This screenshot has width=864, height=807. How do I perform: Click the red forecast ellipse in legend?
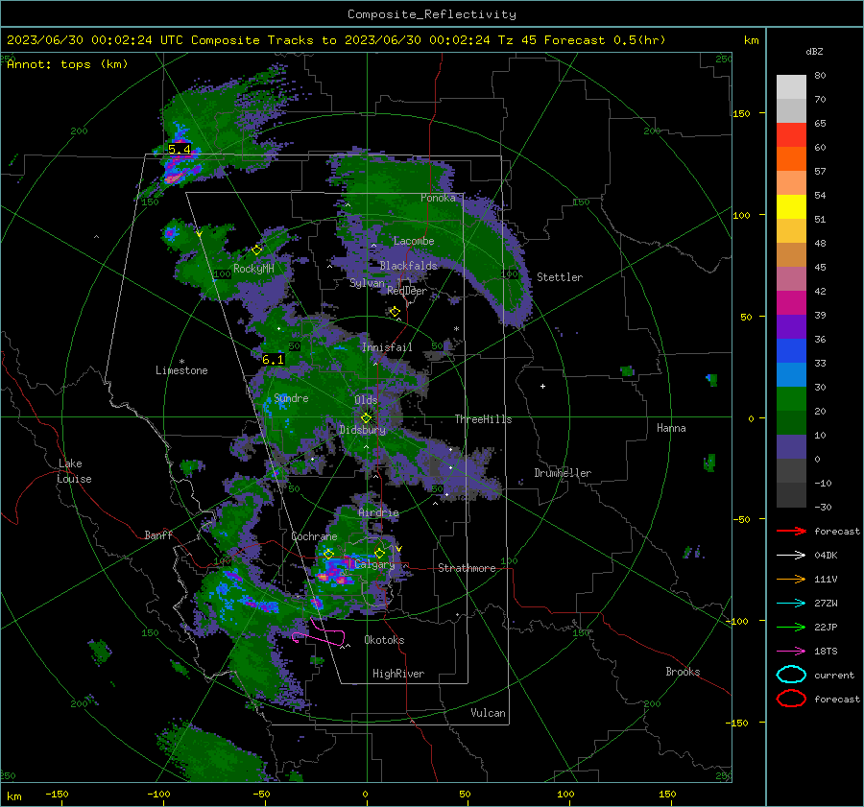[x=791, y=699]
